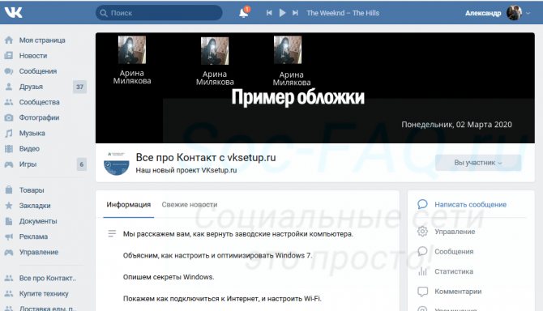
Task: Focus the Поиск search field
Action: (159, 13)
